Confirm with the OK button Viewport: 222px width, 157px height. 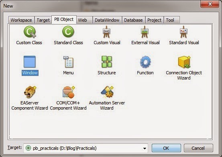(166, 148)
